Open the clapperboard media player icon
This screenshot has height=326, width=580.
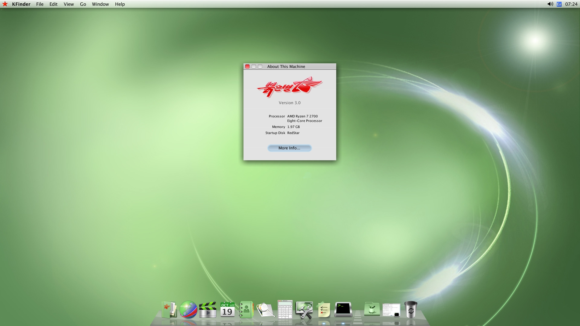208,310
